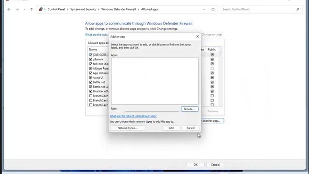Toggle Battle.net checkbox

tap(91, 82)
